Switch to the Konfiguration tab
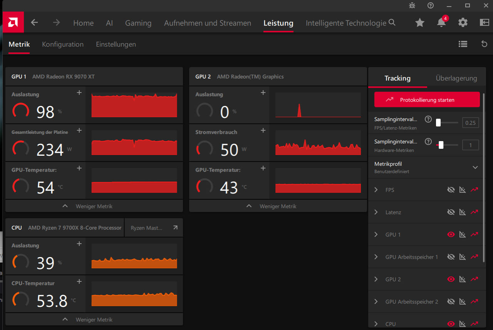The height and width of the screenshot is (330, 493). (x=63, y=44)
